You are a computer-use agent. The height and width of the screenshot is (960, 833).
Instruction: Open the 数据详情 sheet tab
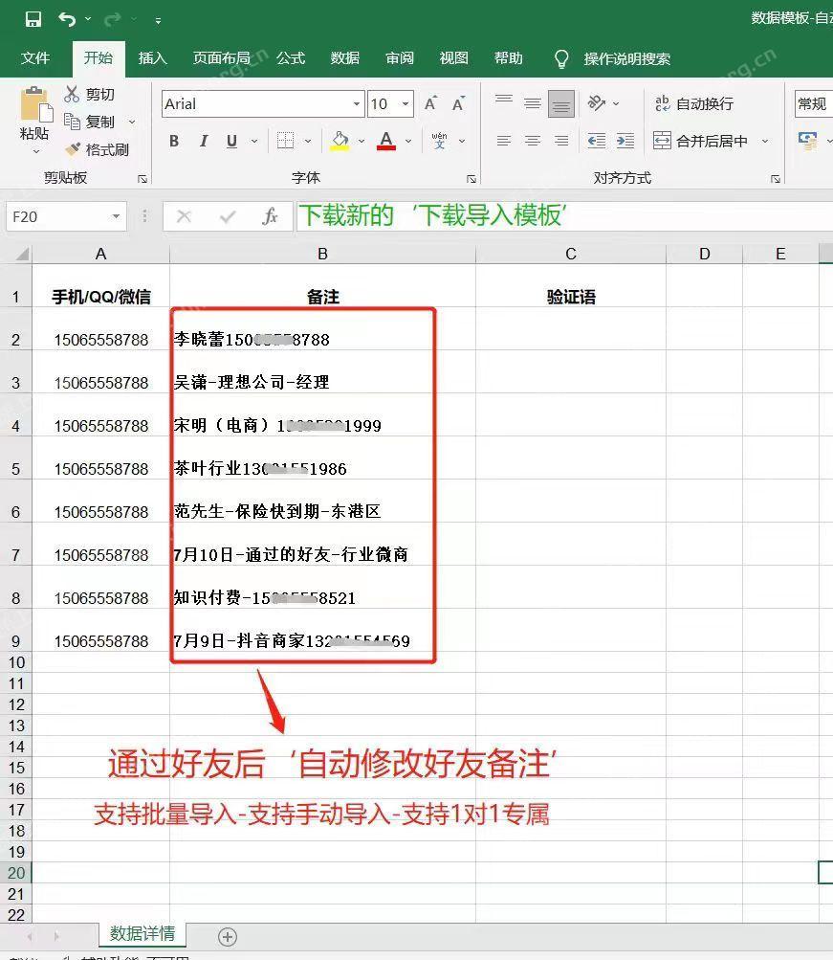pos(142,933)
